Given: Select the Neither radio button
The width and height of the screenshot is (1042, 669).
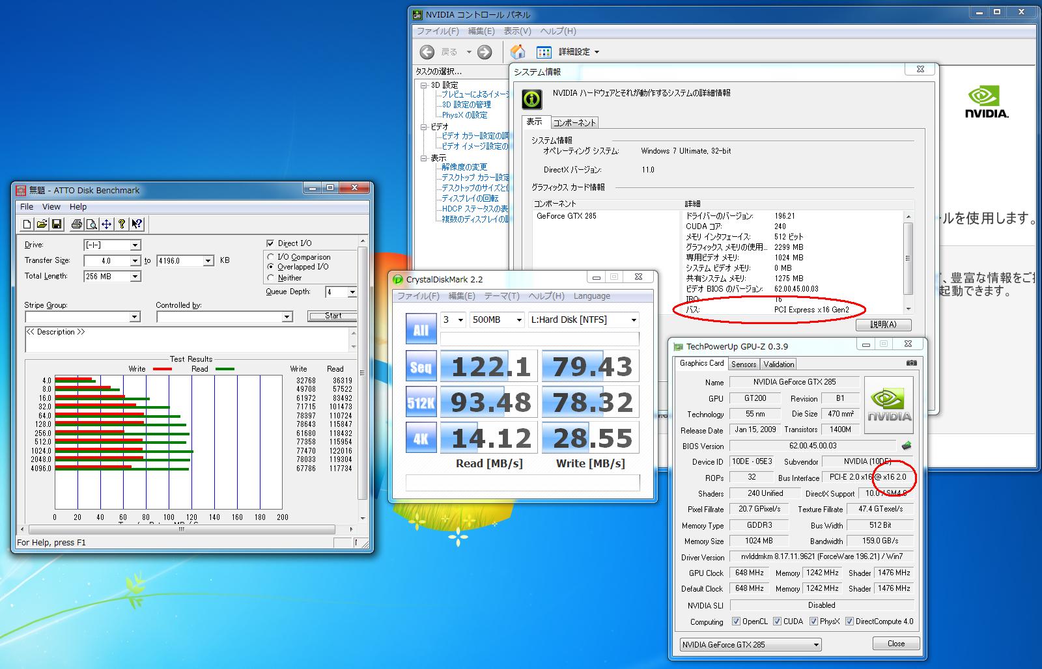Looking at the screenshot, I should click(271, 278).
